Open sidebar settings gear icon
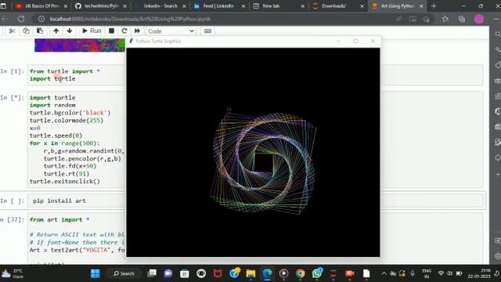Screen dimensions: 501x282 pyautogui.click(x=498, y=256)
